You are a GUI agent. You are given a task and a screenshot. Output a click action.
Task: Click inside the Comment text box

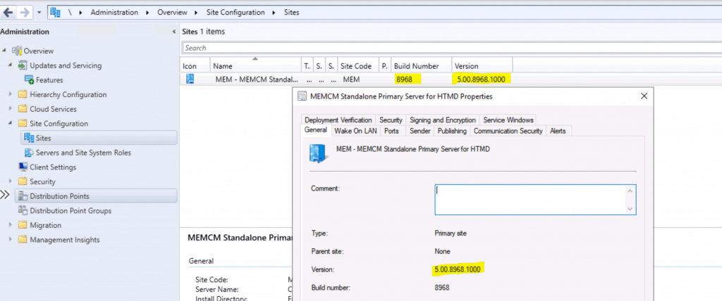536,200
